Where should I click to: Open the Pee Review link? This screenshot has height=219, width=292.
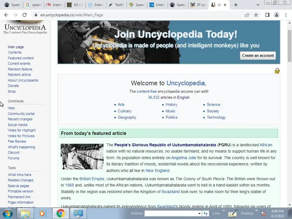tap(17, 141)
